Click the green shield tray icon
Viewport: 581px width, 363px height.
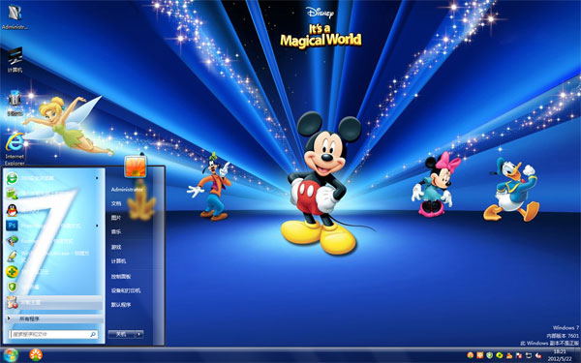[489, 355]
